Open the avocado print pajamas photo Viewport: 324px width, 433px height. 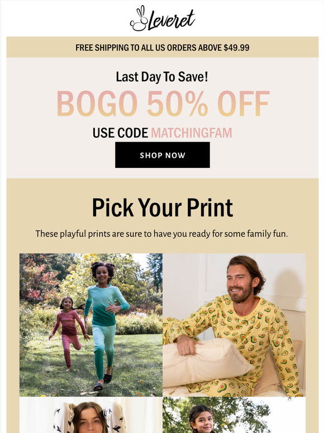[x=234, y=324]
